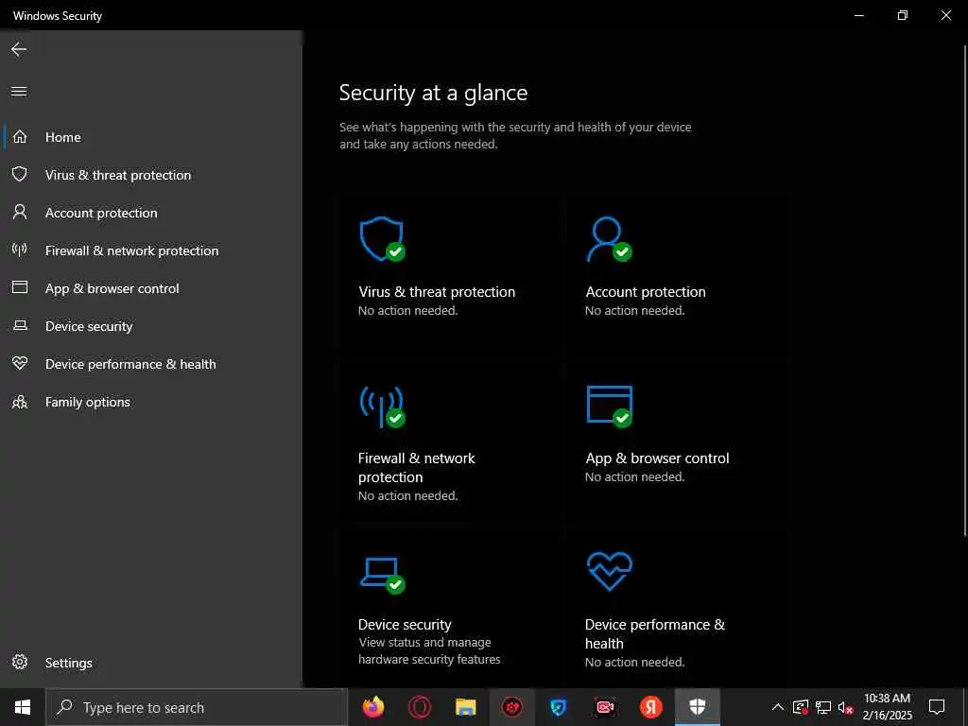Viewport: 968px width, 726px height.
Task: Open the Device security tile title
Action: pos(405,625)
